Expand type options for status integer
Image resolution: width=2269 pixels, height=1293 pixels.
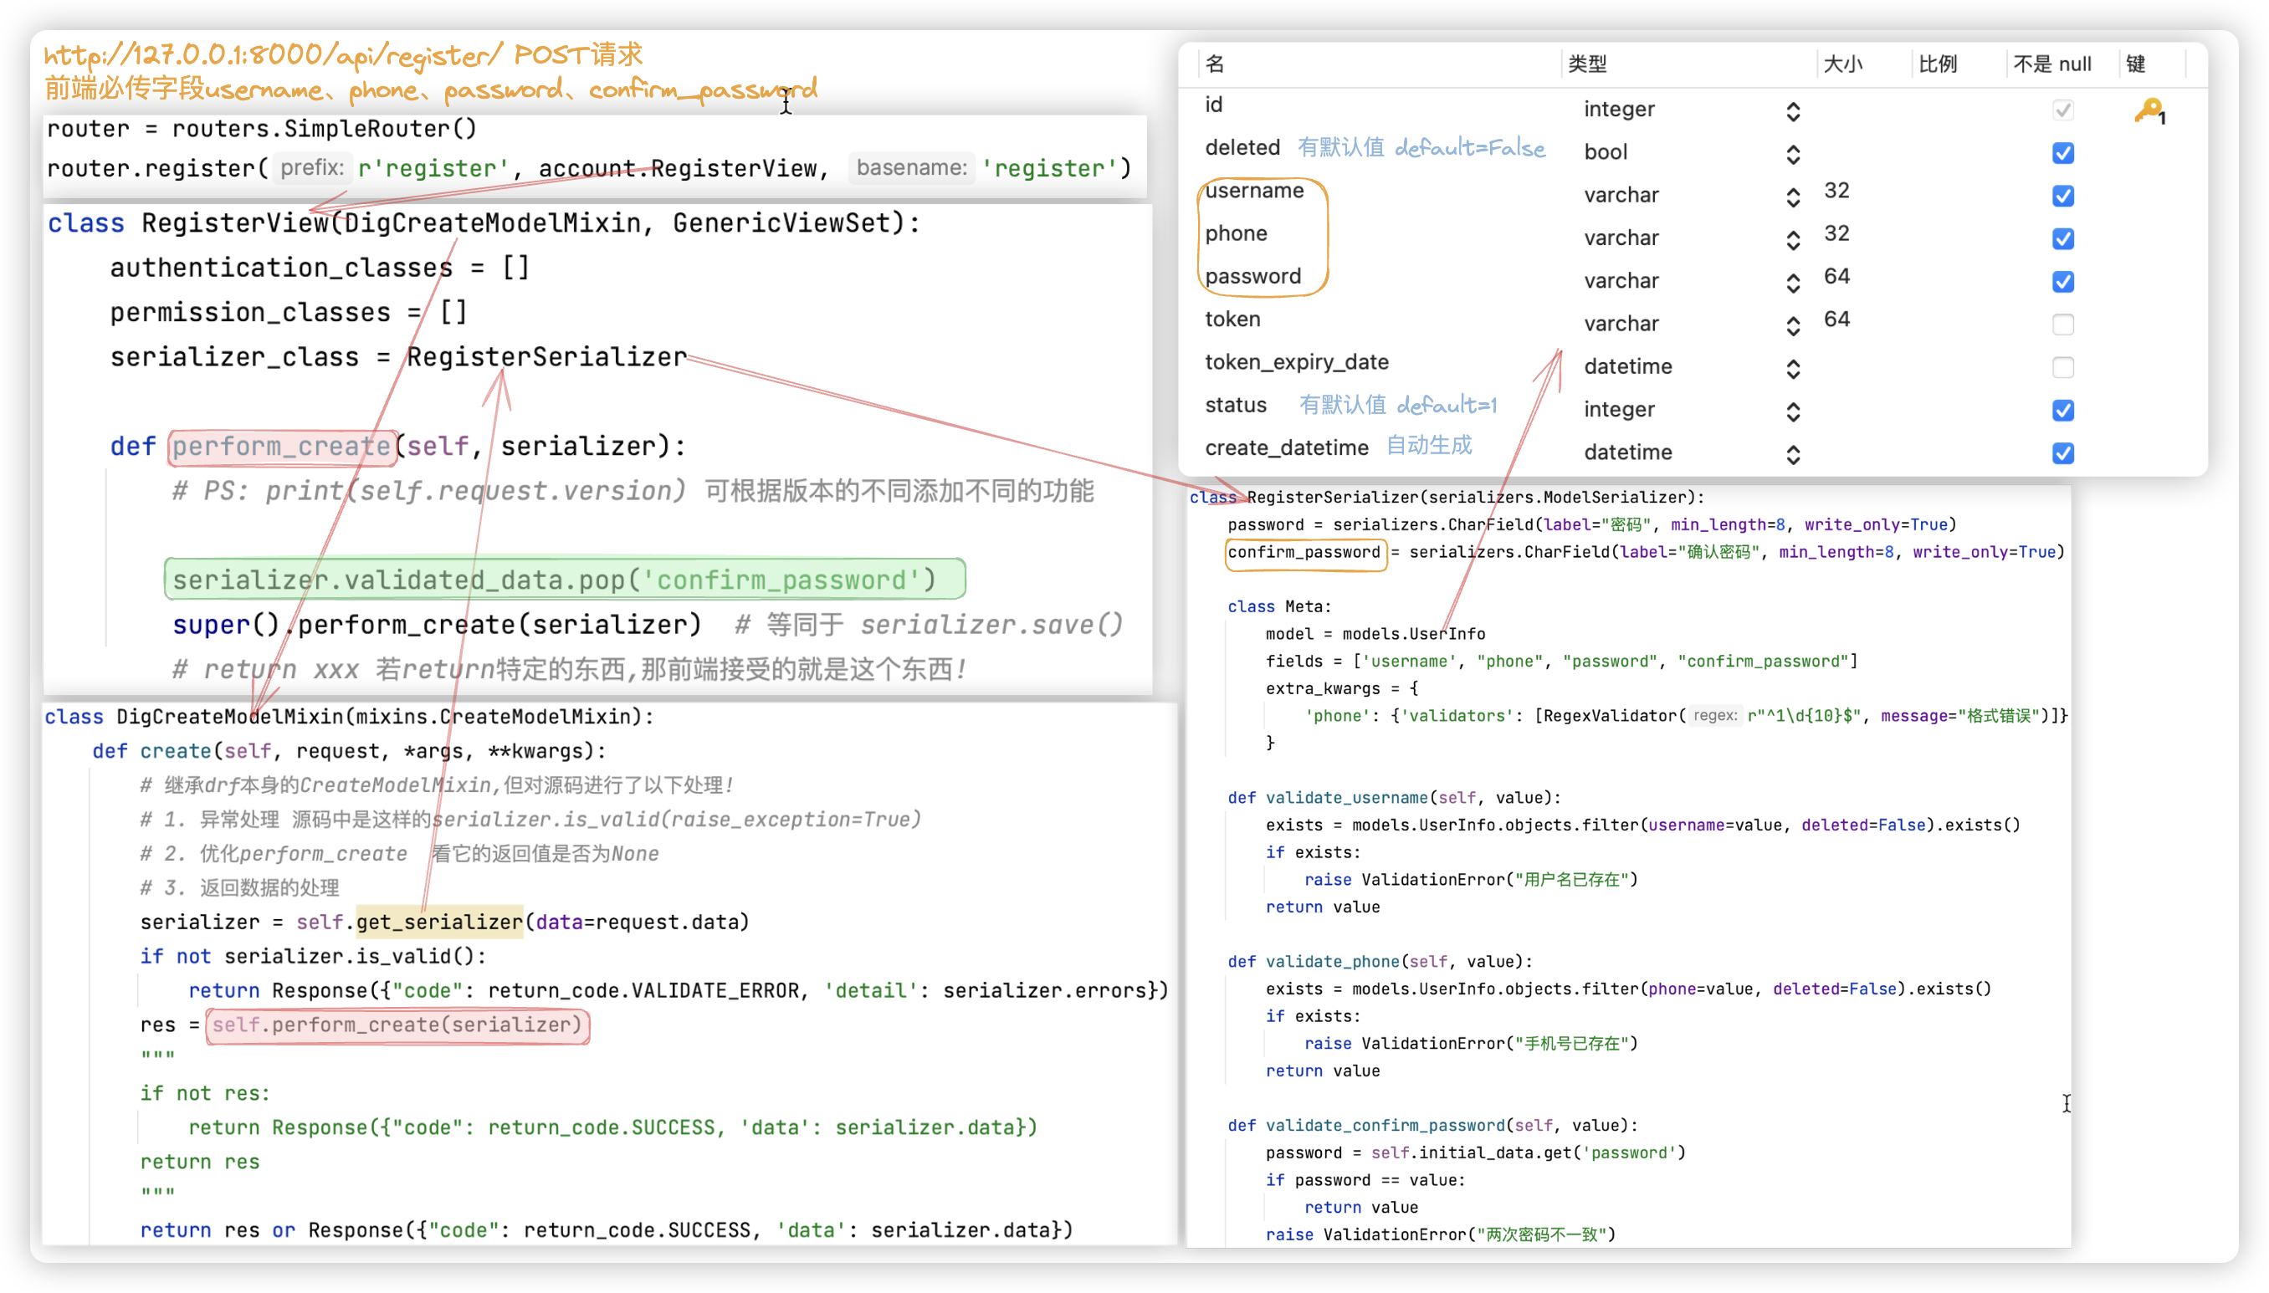click(x=1792, y=411)
